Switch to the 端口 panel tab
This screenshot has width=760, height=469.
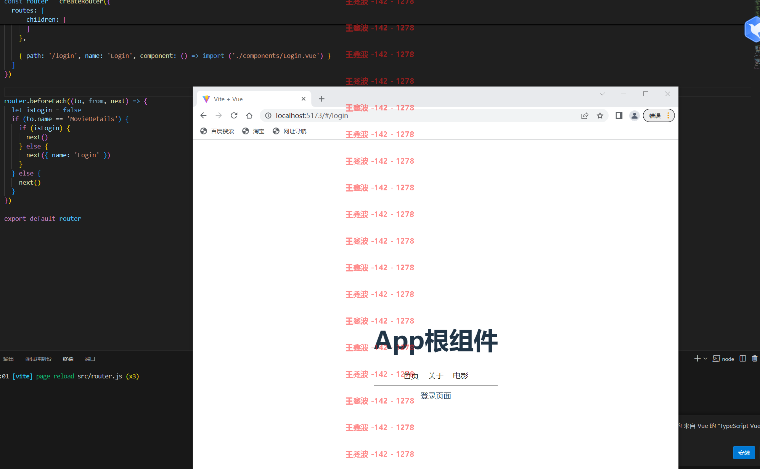point(90,359)
